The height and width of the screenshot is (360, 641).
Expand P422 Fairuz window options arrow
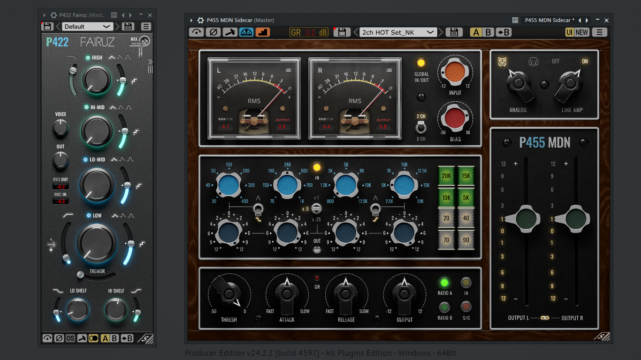coord(45,15)
